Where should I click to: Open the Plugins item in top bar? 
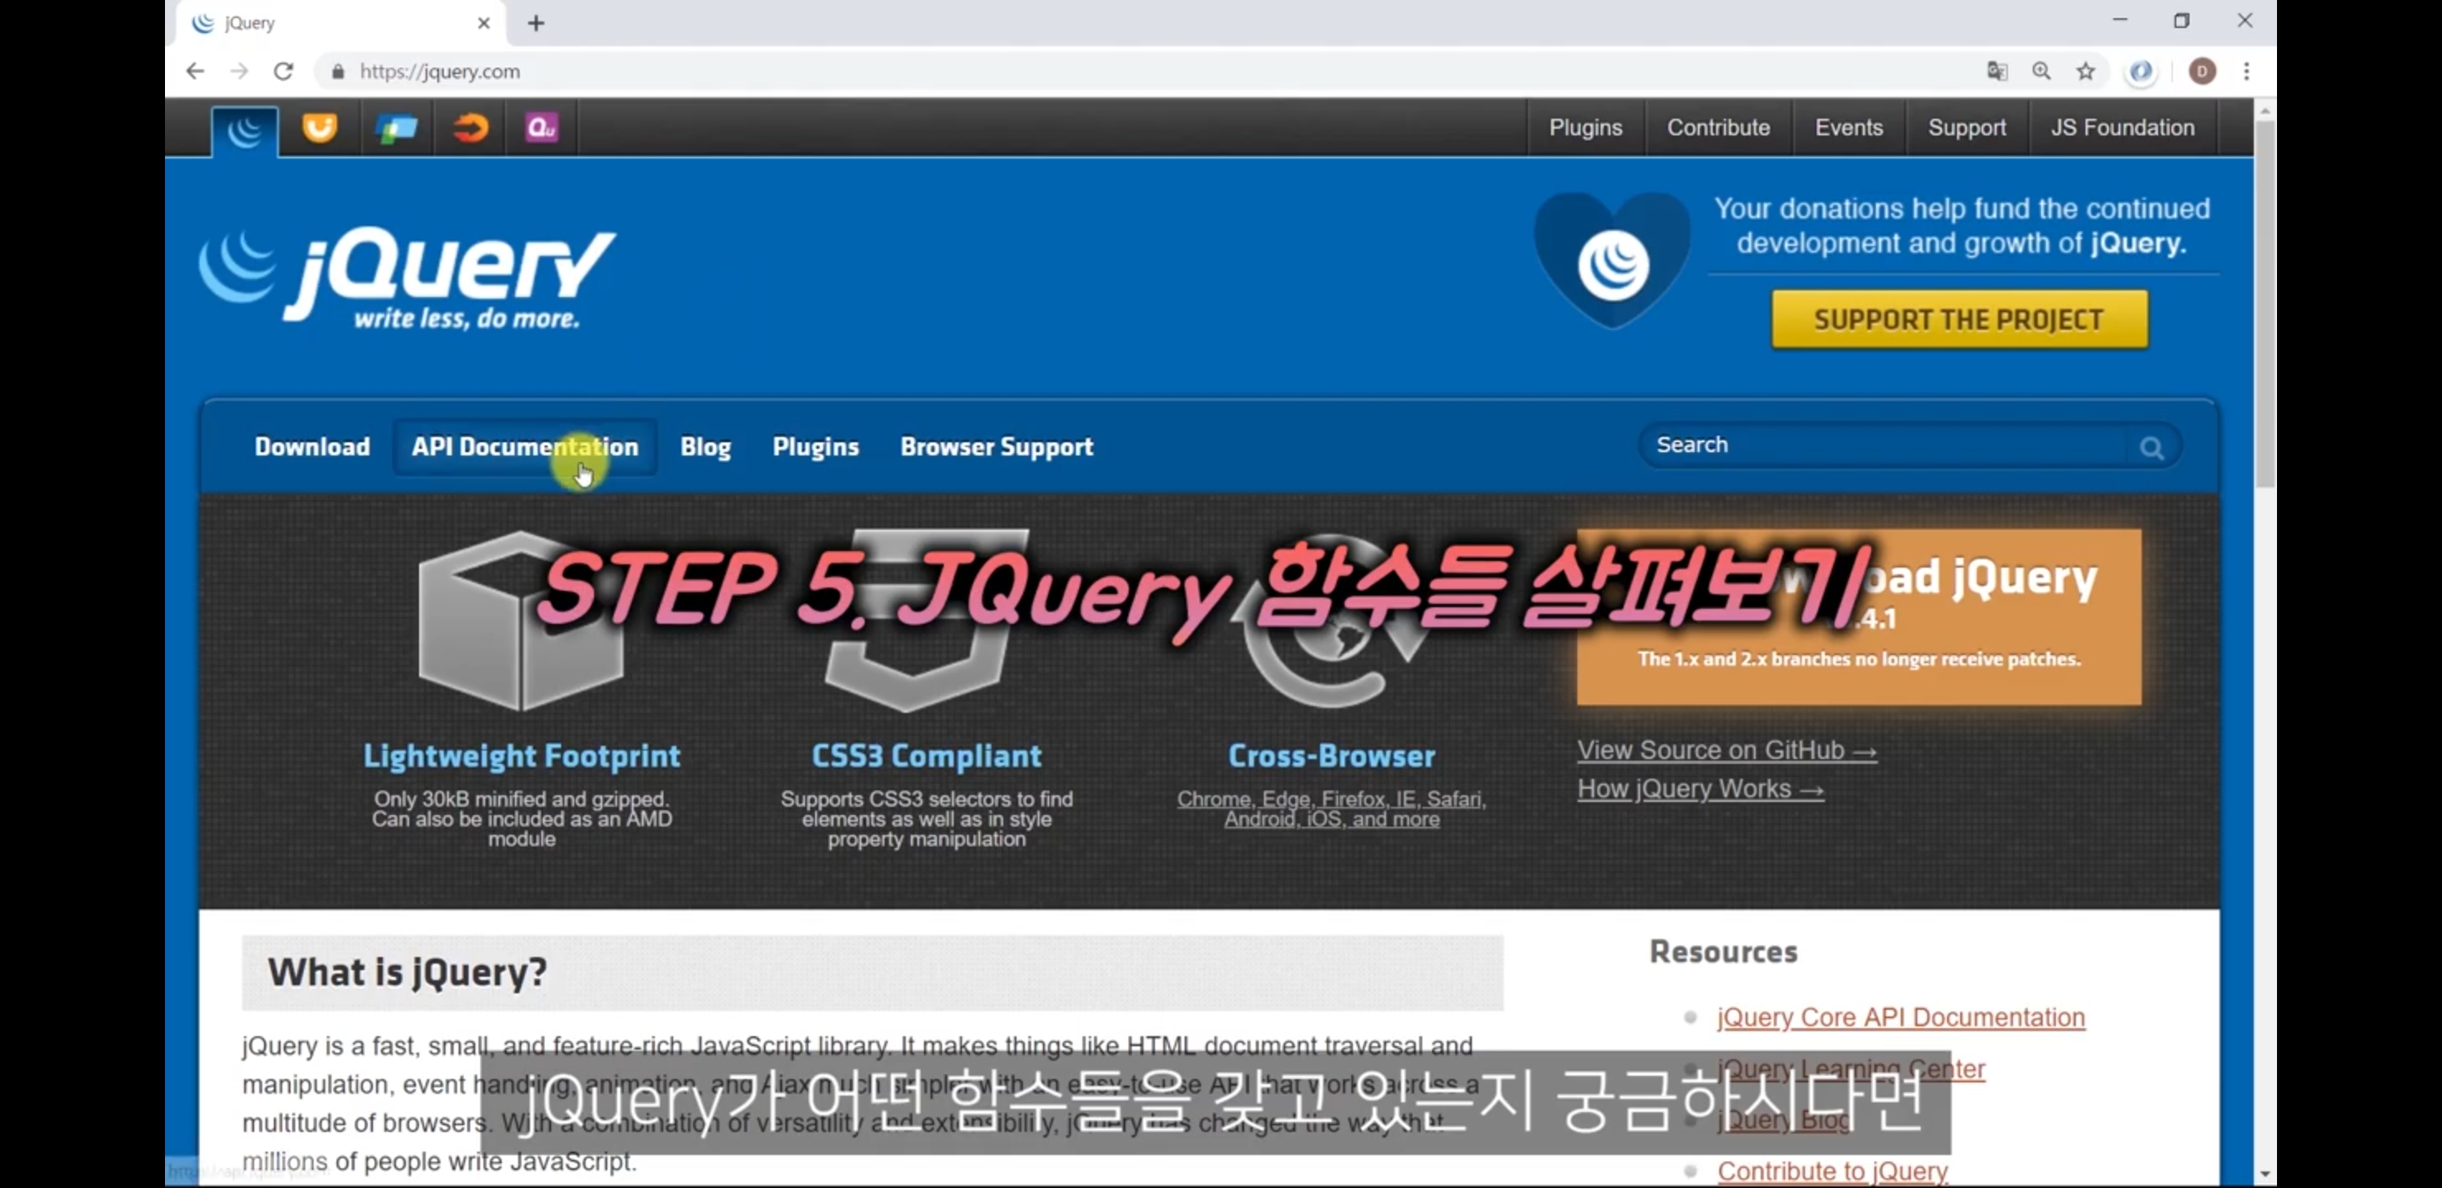point(1585,128)
